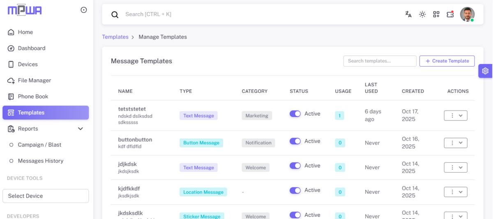Screen dimensions: 493x219
Task: Go to File Manager in sidebar
Action: point(35,81)
